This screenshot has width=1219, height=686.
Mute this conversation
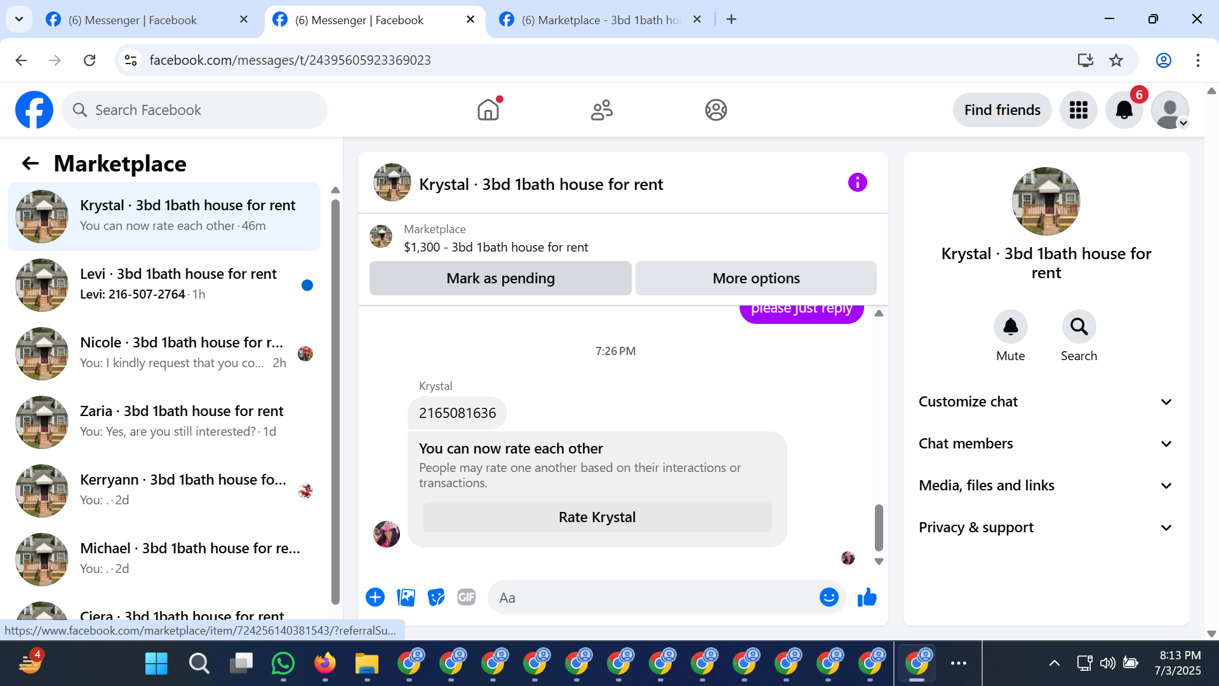point(1010,327)
